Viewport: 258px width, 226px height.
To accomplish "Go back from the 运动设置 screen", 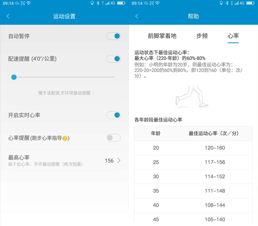I will (8, 16).
